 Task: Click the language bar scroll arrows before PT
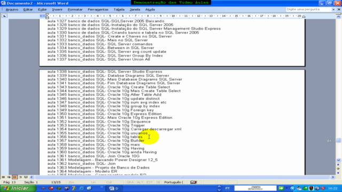219,188
